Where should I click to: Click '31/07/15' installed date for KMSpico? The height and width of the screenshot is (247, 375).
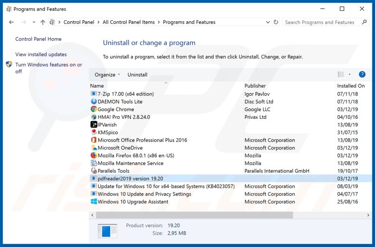(347, 132)
